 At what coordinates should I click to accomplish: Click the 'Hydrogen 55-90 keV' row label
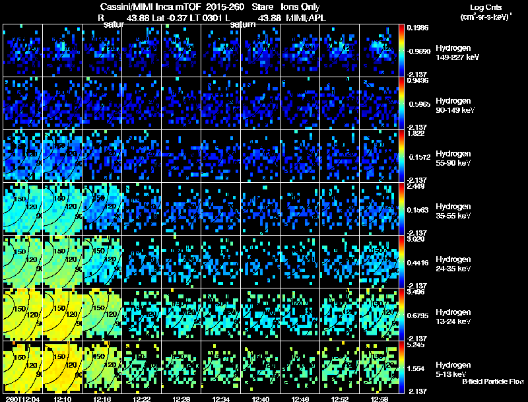(x=453, y=158)
